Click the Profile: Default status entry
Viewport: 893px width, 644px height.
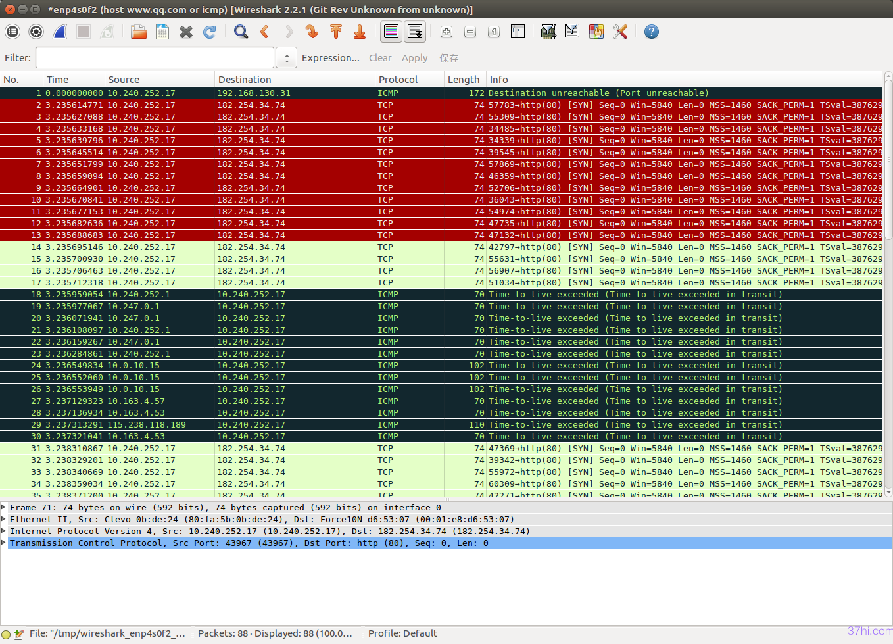pos(402,633)
